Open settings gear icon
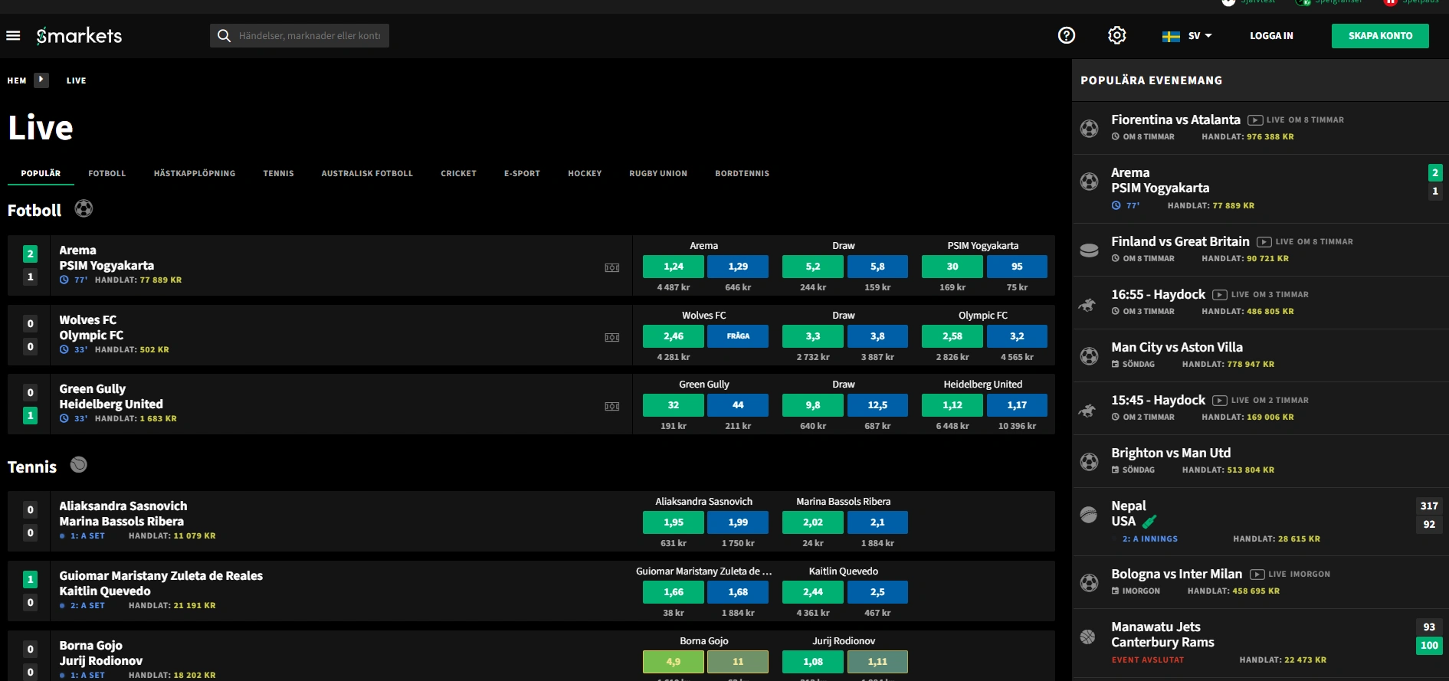The image size is (1449, 681). [x=1117, y=35]
